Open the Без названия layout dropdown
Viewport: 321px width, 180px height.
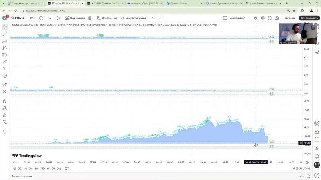point(239,18)
